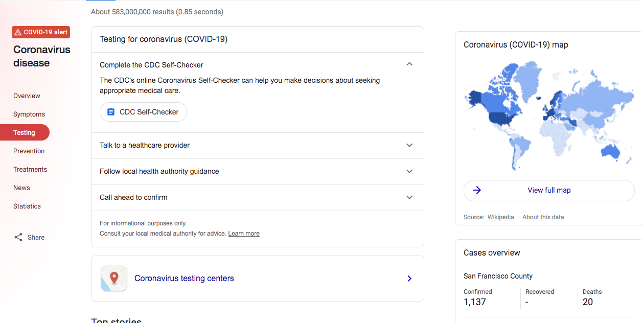Click the About 583,000,000 results text
This screenshot has width=642, height=323.
[157, 12]
